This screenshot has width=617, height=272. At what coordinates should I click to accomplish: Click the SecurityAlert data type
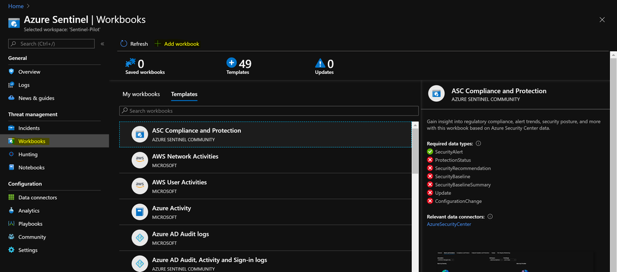click(448, 152)
